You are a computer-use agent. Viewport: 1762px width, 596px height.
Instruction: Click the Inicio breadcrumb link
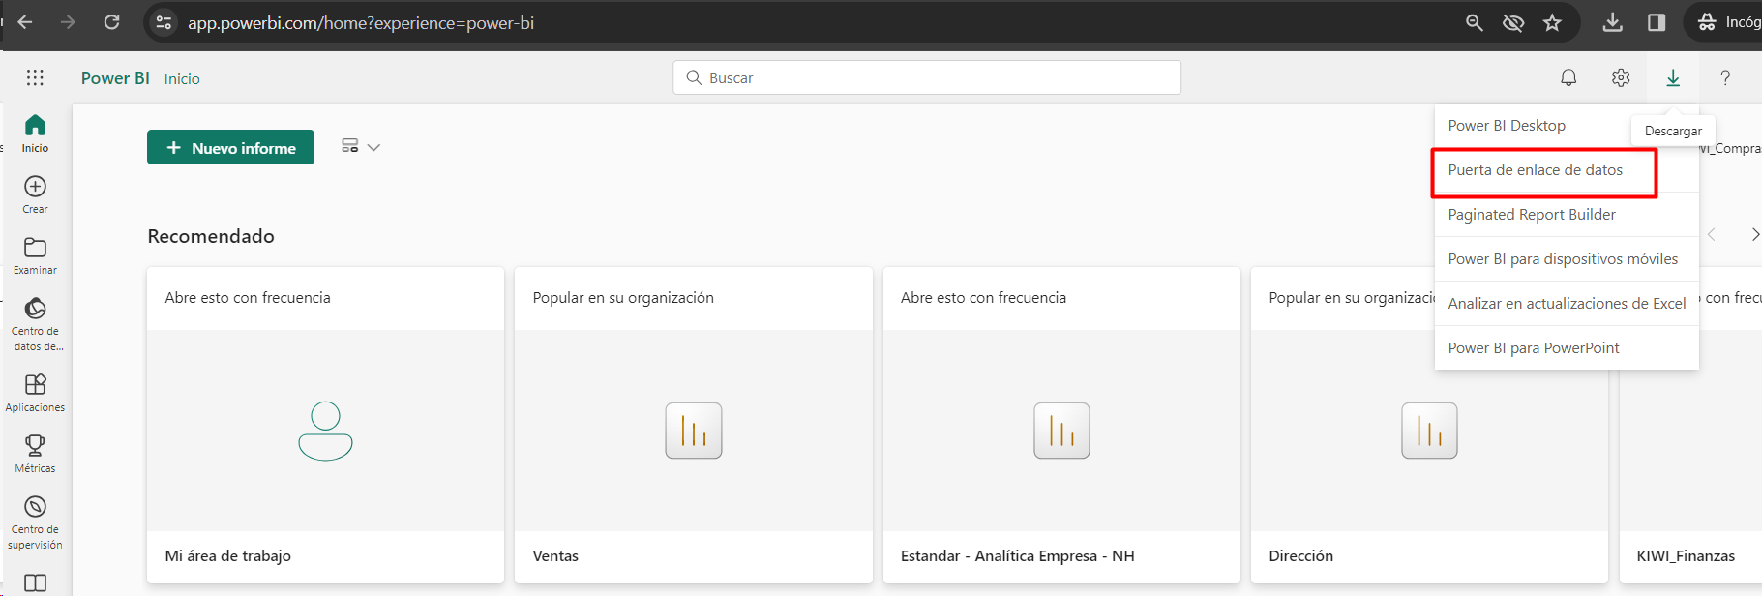coord(182,78)
